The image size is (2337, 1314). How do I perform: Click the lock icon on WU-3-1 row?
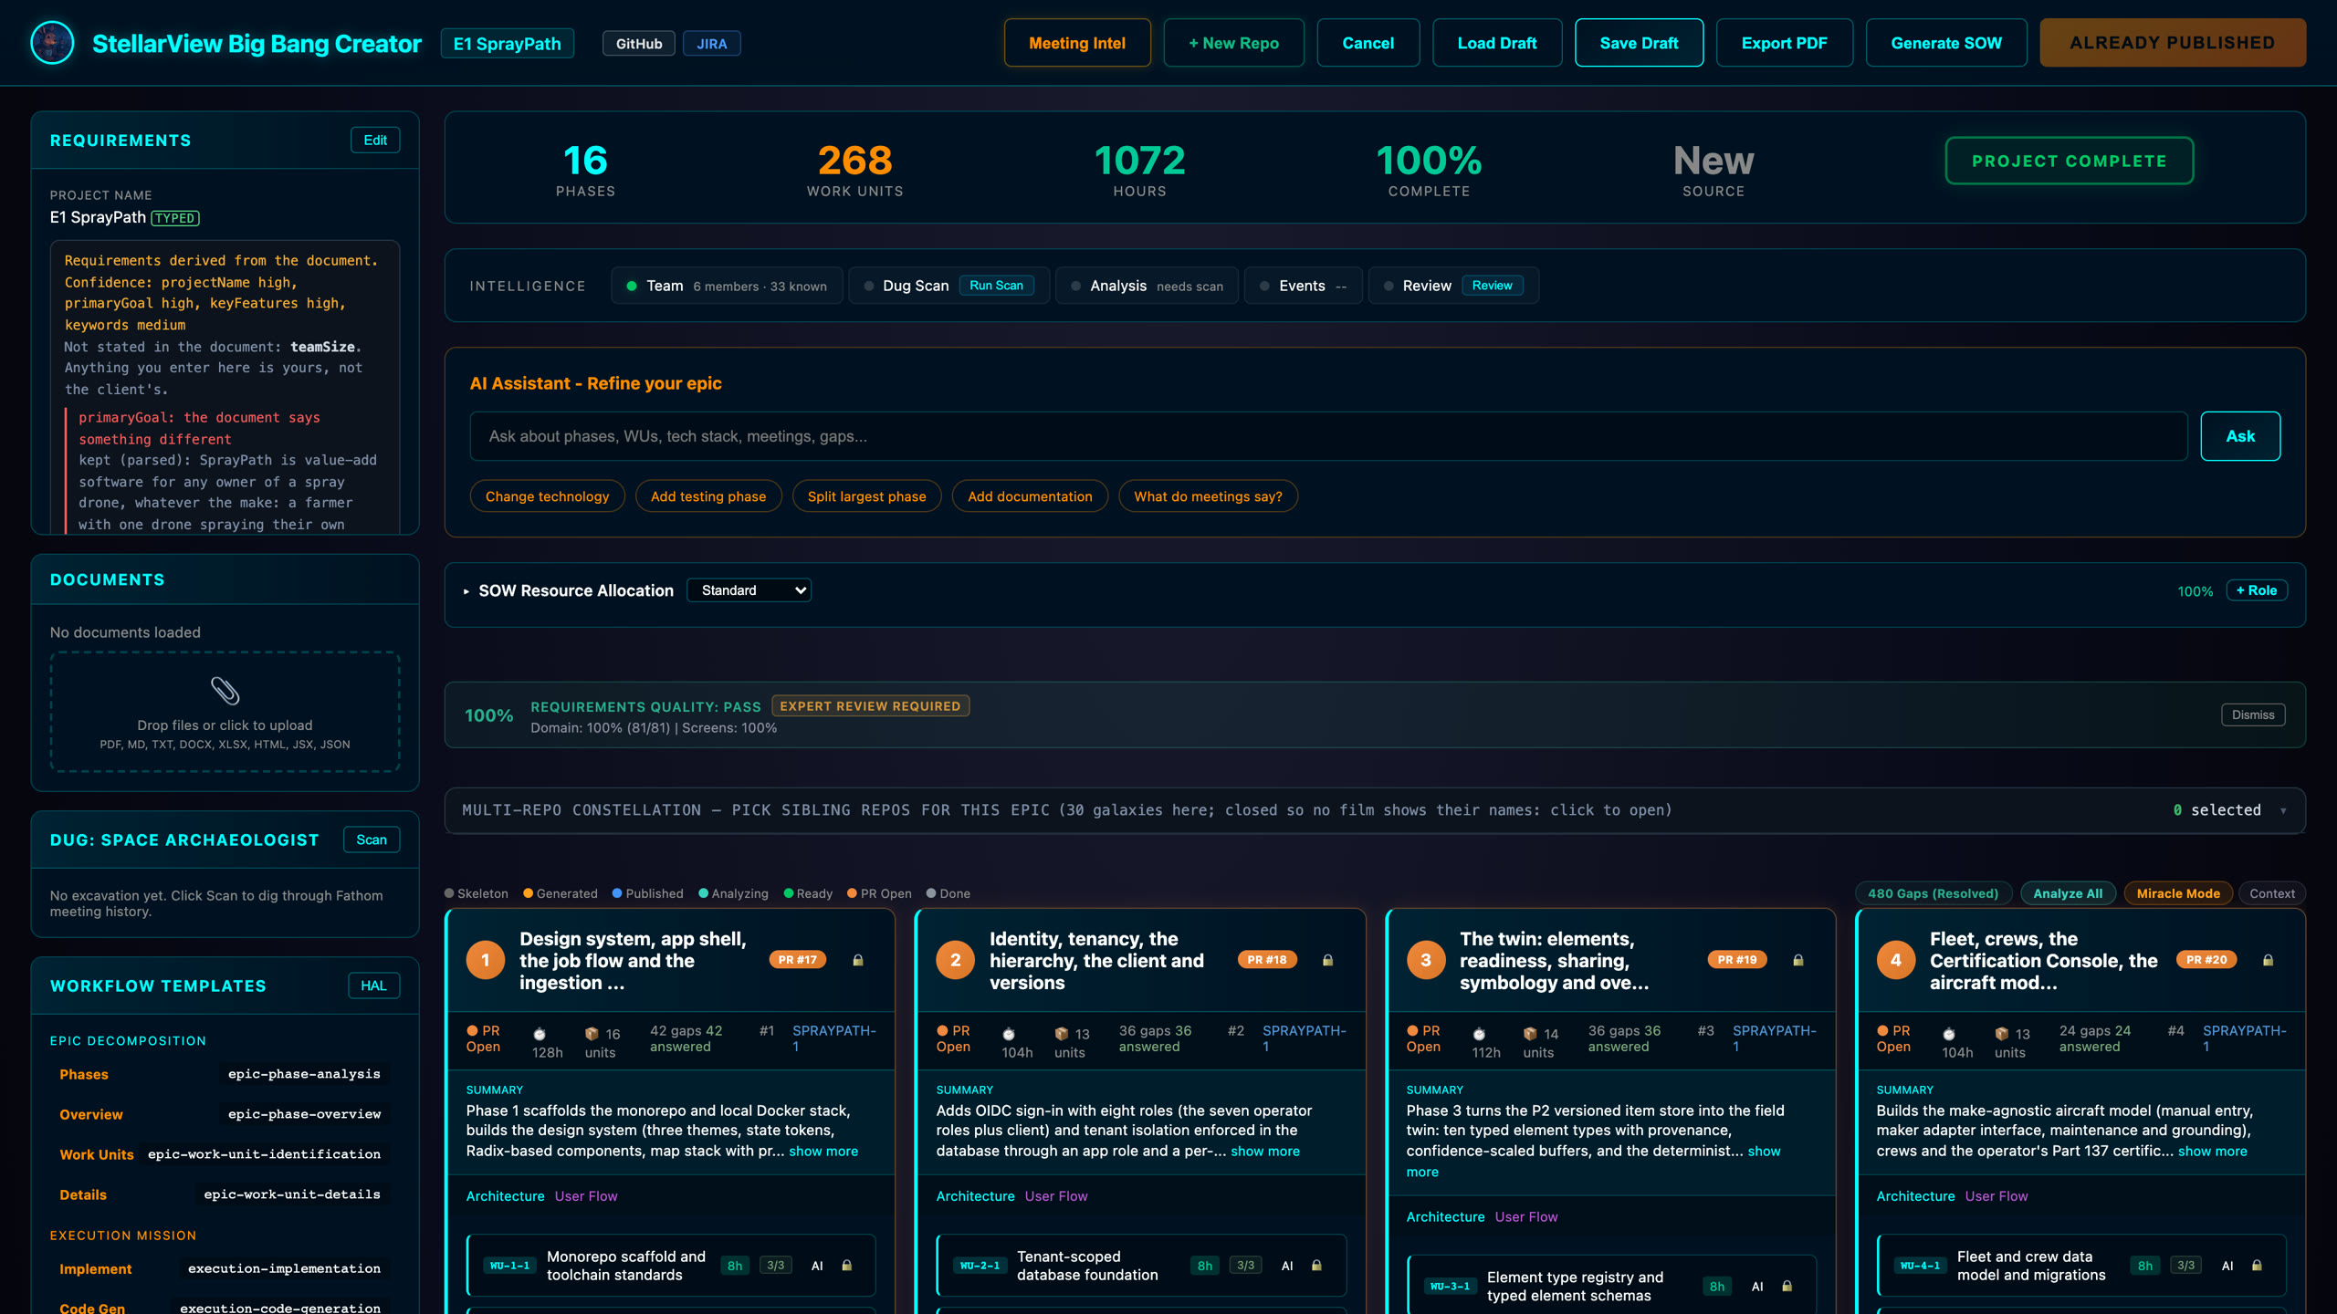click(x=1787, y=1287)
